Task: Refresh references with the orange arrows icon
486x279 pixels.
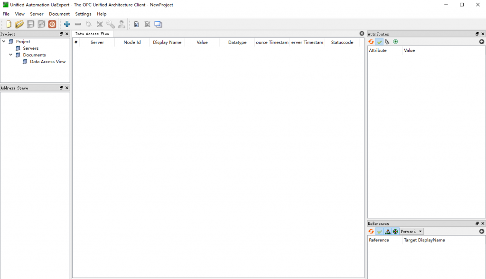Action: (371, 232)
